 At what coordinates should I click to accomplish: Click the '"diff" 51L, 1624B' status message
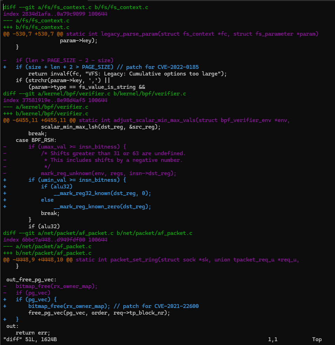point(30,339)
